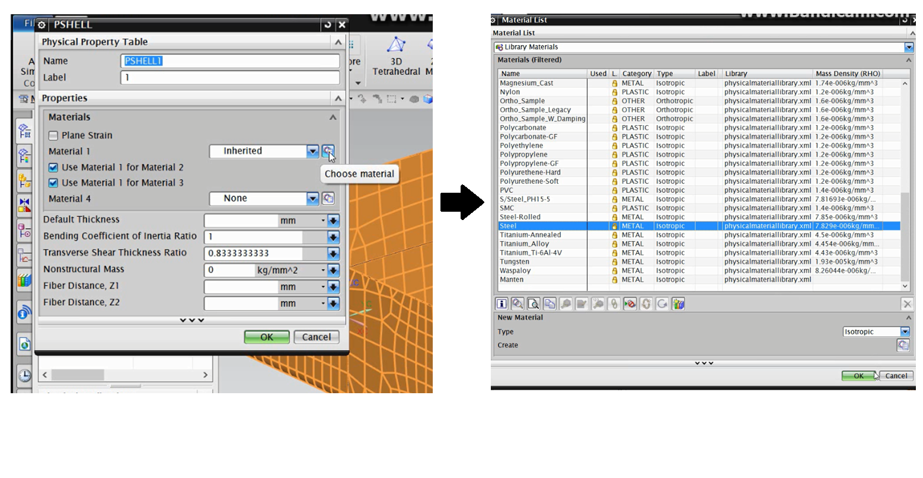Click the Create new material icon
Screen dimensions: 923x478
point(903,345)
